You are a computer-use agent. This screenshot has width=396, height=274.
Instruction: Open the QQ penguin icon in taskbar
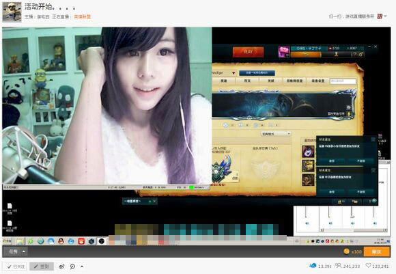(61, 241)
